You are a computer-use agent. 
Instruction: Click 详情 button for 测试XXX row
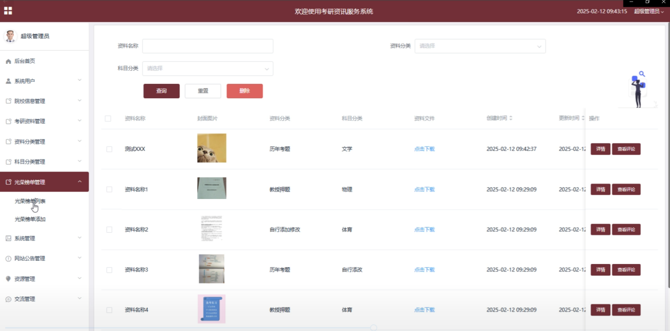[x=601, y=149]
